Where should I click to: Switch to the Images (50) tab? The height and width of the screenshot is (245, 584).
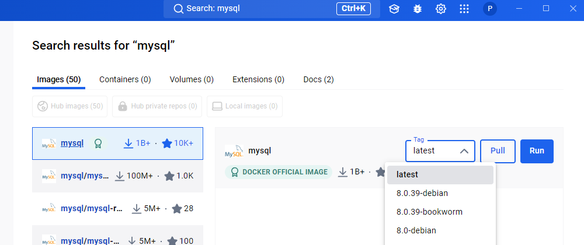[x=59, y=79]
